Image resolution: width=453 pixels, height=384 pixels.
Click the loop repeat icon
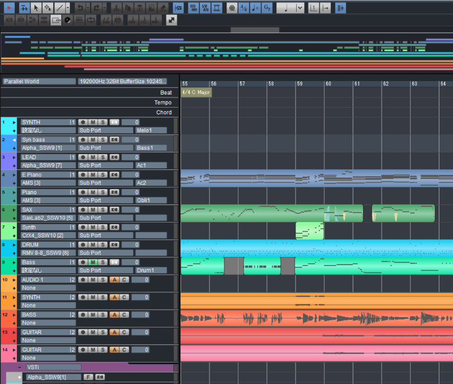pyautogui.click(x=91, y=20)
